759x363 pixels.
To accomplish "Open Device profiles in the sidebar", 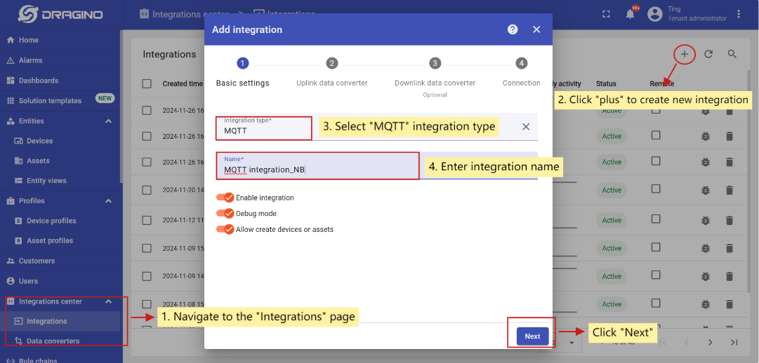I will coord(60,221).
